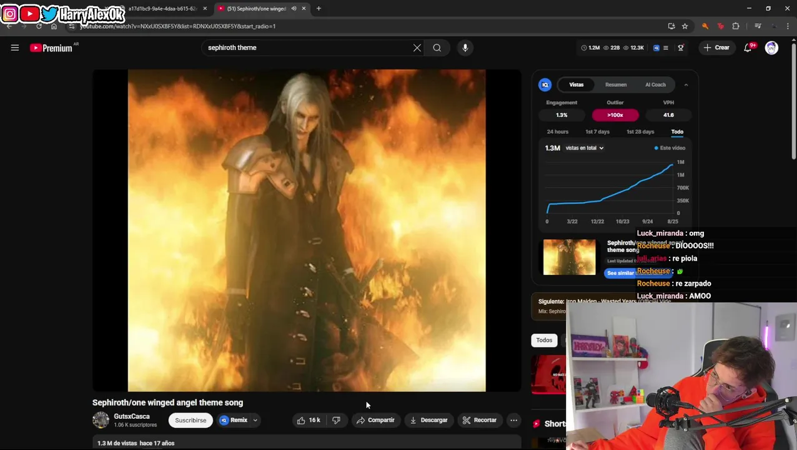Open the account avatar menu
The image size is (797, 450).
772,47
